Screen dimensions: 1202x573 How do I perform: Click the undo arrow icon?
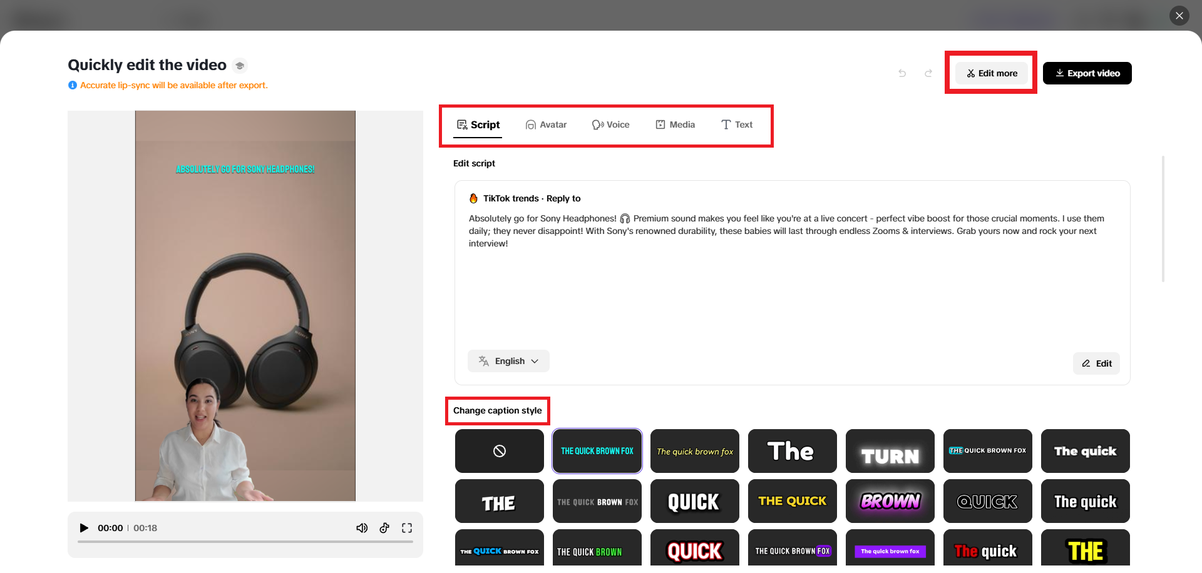coord(902,73)
